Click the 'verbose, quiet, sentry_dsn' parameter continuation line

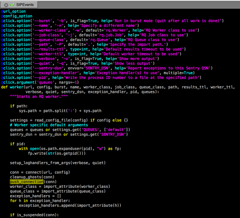point(92,92)
